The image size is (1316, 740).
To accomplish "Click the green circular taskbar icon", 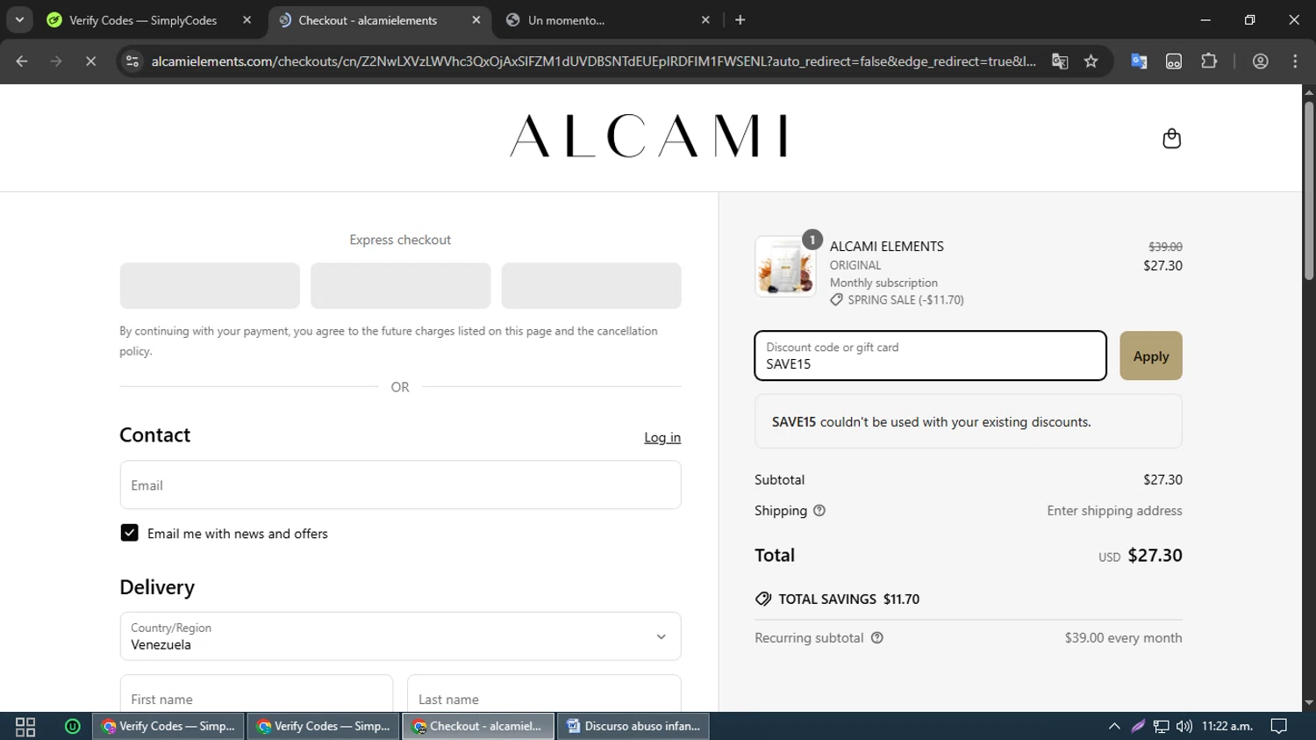I will point(73,726).
